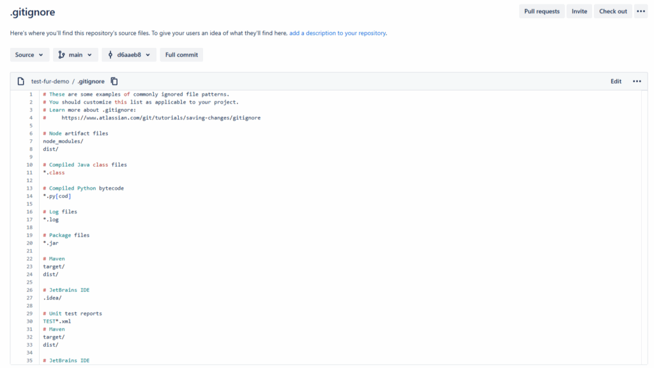The width and height of the screenshot is (654, 368).
Task: Open the file's more options ellipsis menu
Action: [636, 81]
